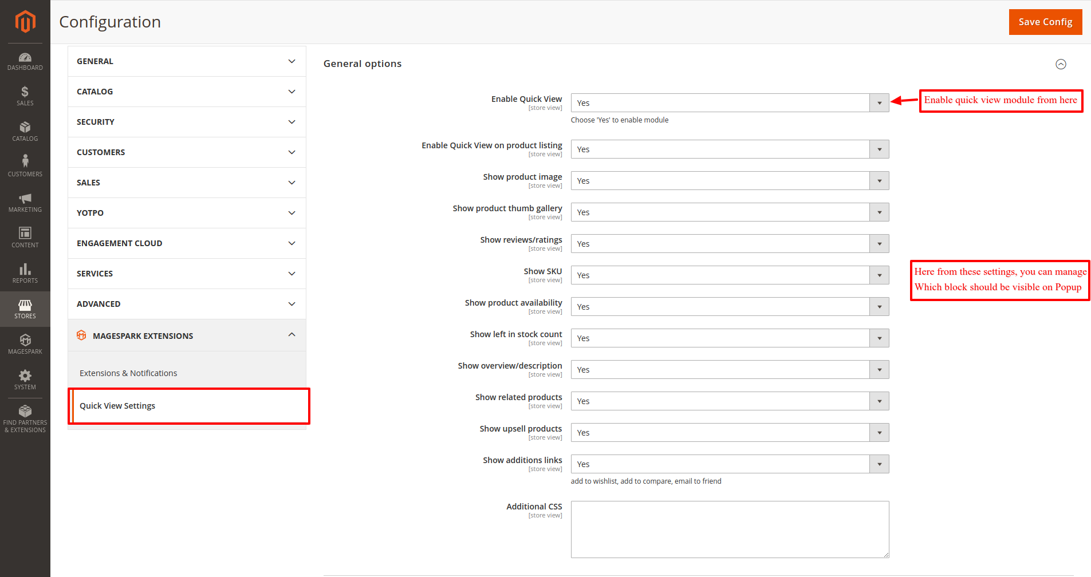This screenshot has height=577, width=1091.
Task: Open the Show SKU dropdown
Action: click(x=730, y=275)
